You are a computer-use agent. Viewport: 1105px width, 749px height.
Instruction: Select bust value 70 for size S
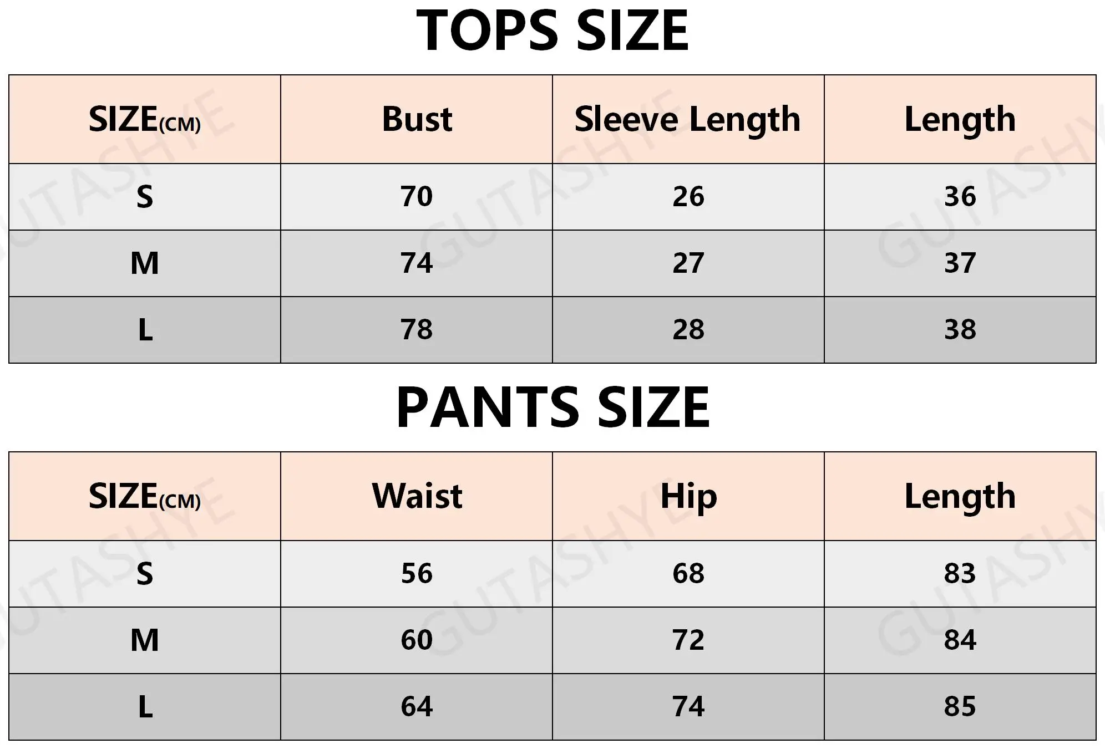[x=417, y=197]
